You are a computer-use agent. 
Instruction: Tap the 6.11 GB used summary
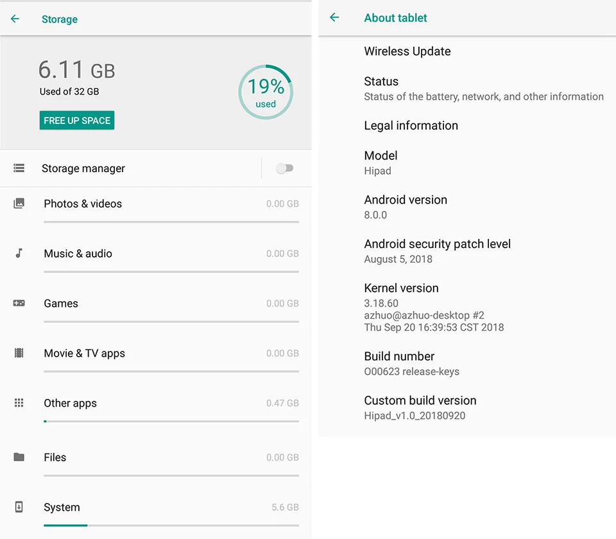(76, 76)
